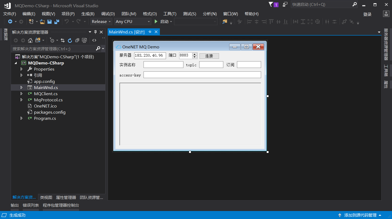Click the Navigate Backward arrow icon
392x219 pixels.
coord(10,22)
